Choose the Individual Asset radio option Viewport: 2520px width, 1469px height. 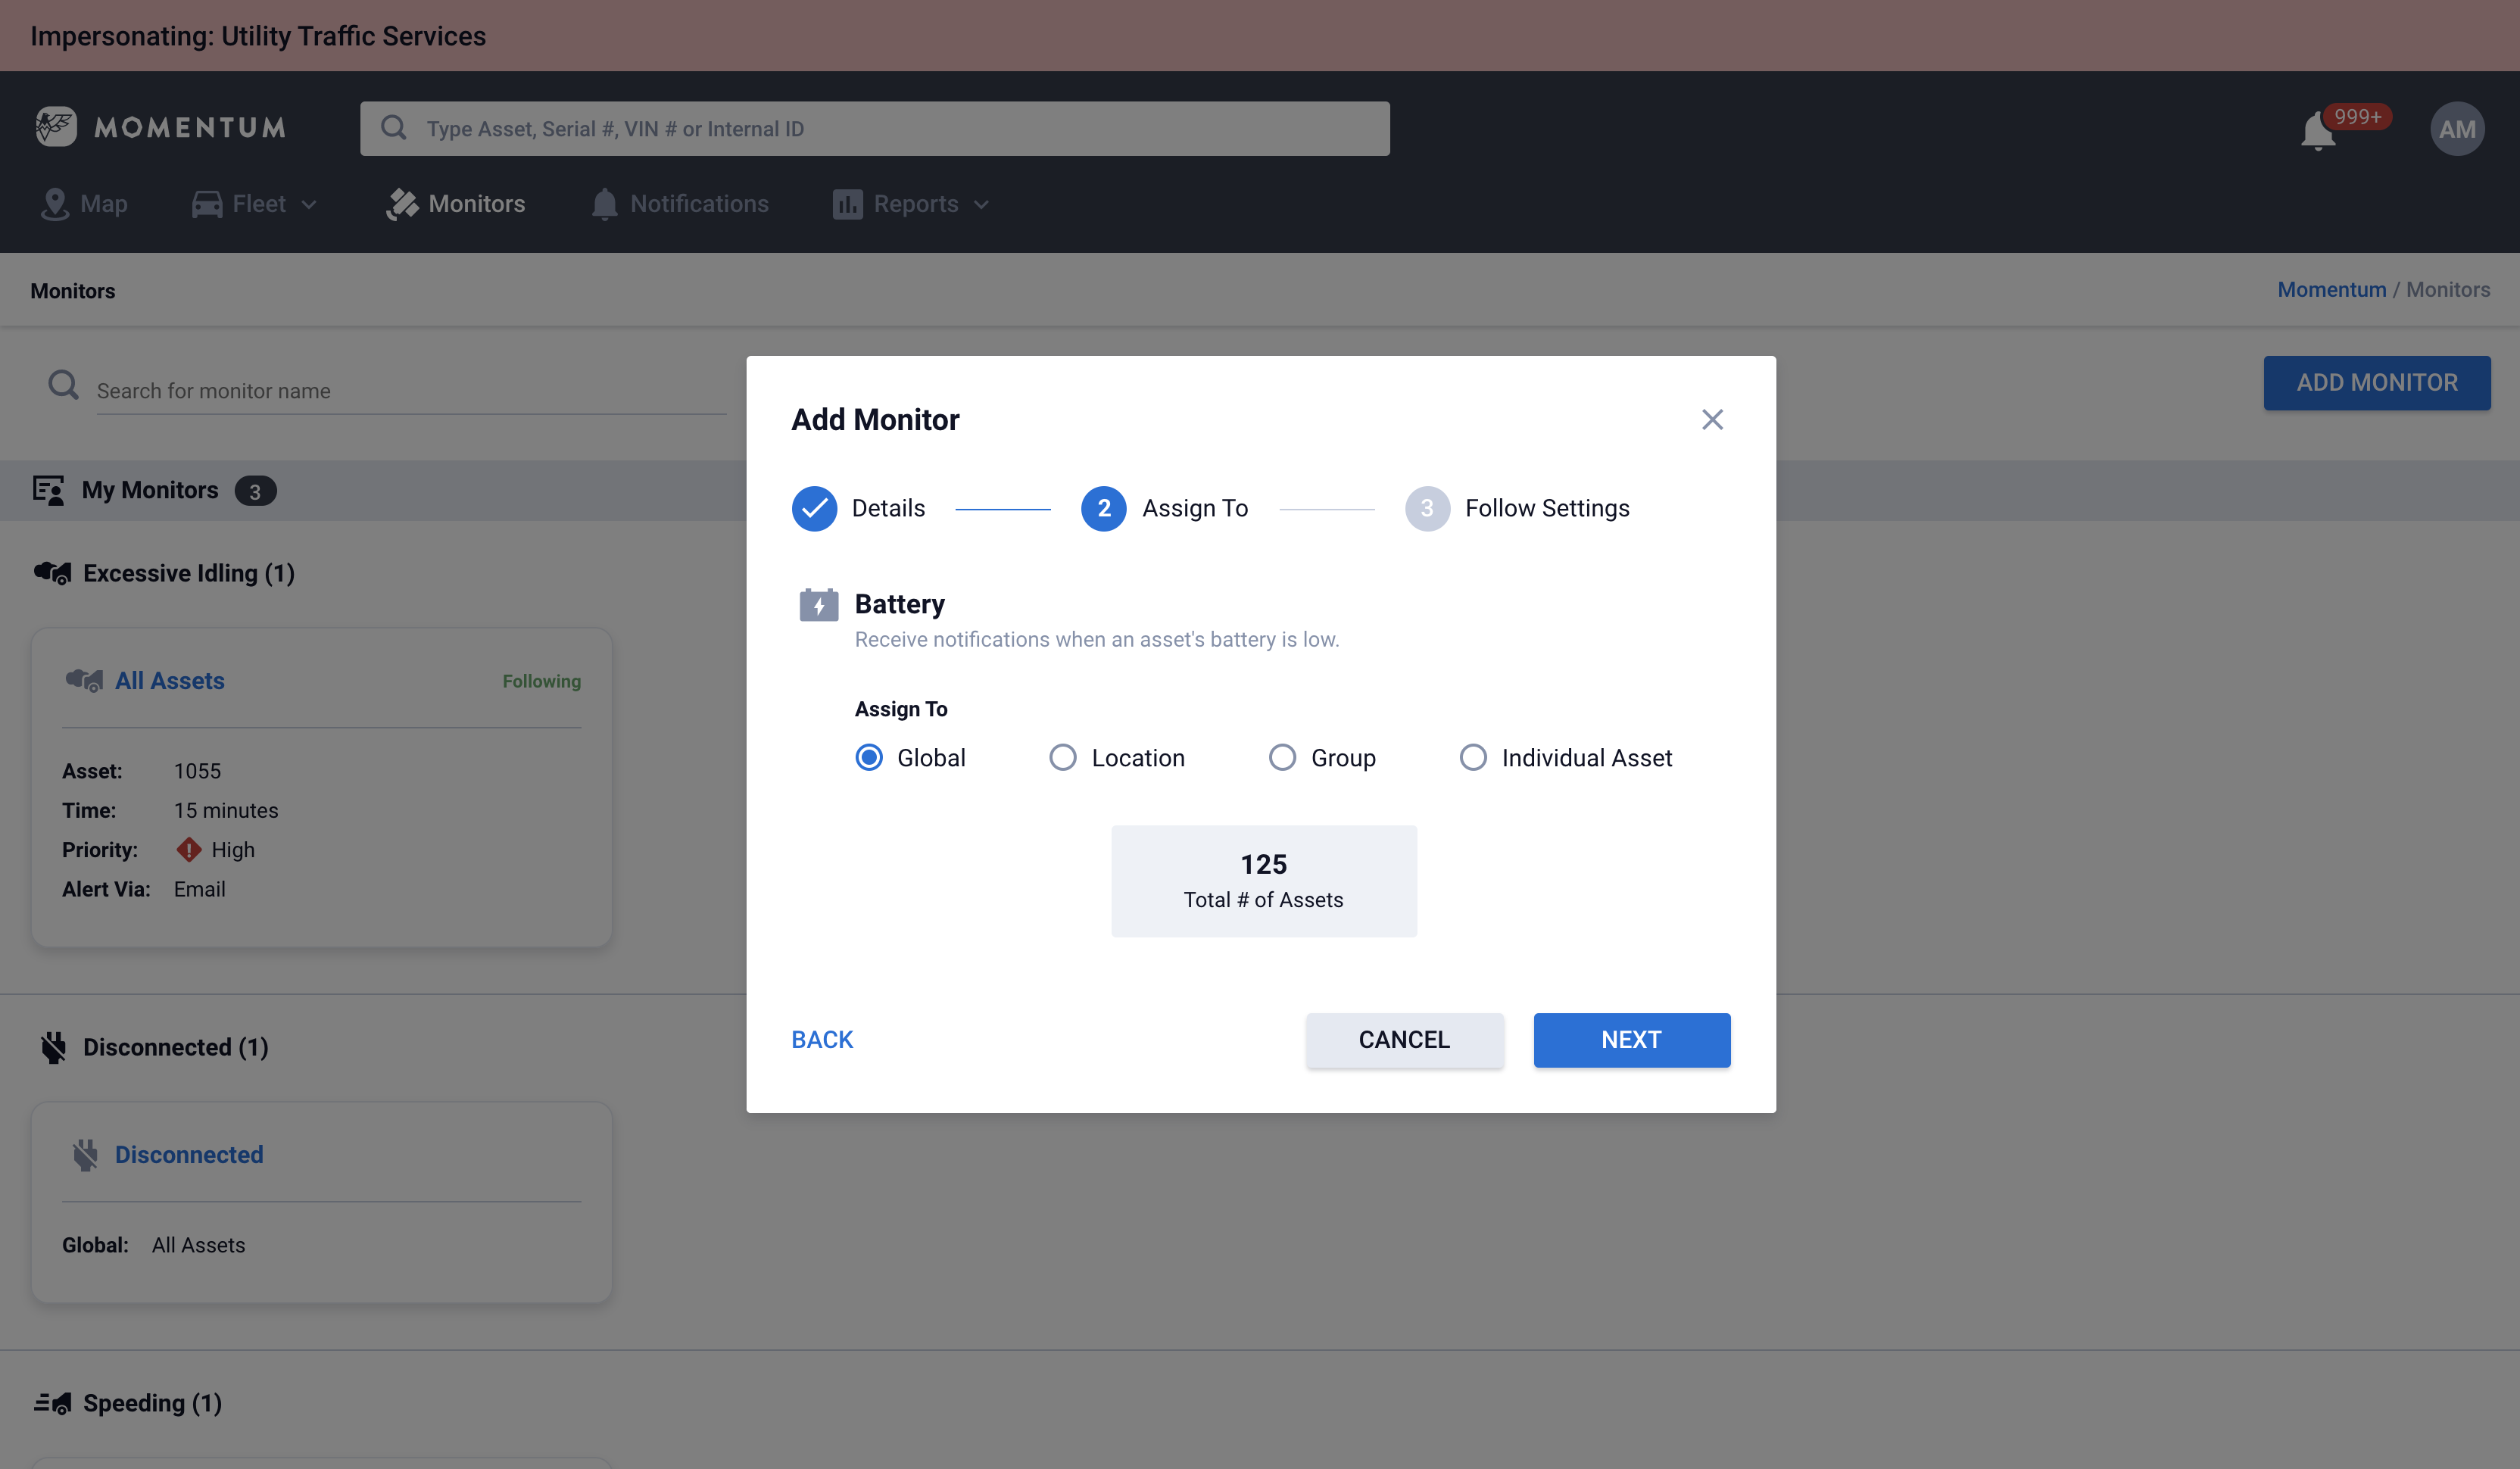(x=1472, y=757)
